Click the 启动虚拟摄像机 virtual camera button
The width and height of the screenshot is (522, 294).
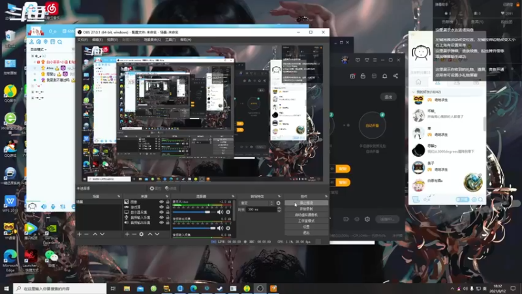[306, 215]
